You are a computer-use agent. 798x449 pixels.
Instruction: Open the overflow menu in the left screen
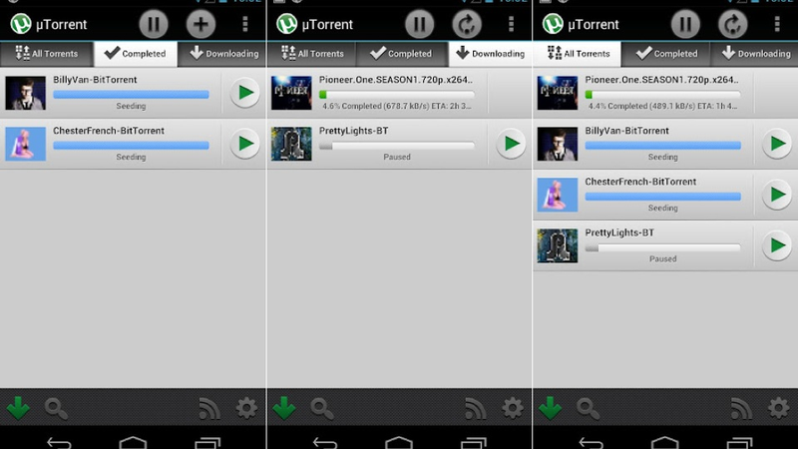(245, 24)
